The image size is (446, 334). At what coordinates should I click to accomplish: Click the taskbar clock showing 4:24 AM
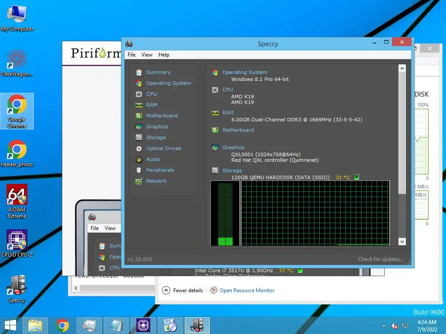click(x=427, y=326)
